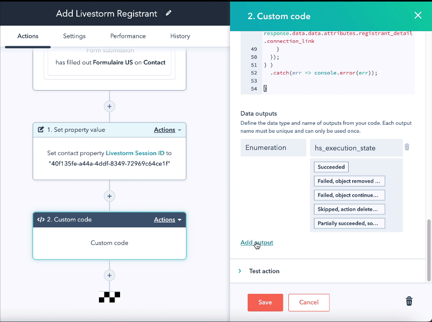The image size is (432, 322).
Task: Add step above Set property value
Action: 110,107
